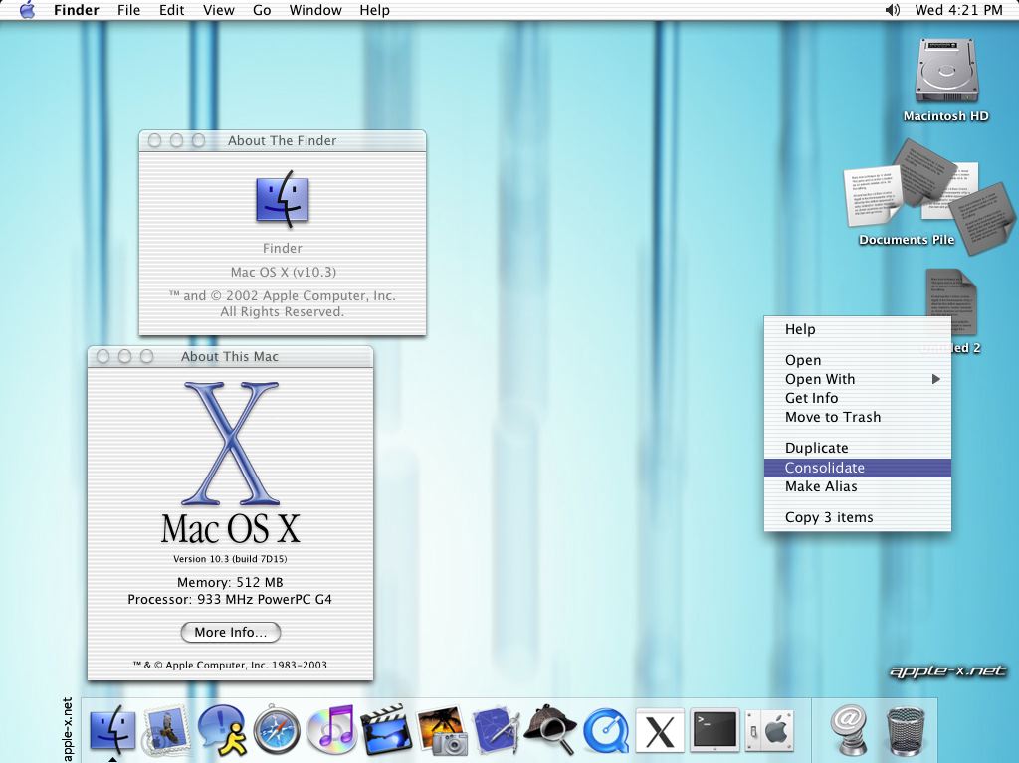Launch the Safari compass icon

point(276,731)
